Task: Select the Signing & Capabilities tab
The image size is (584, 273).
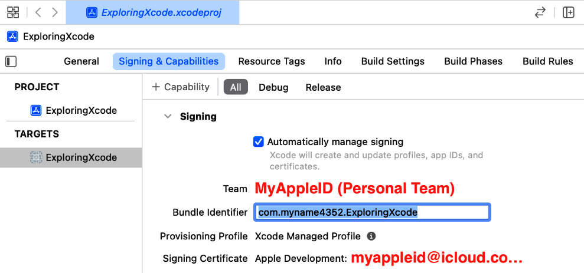Action: [x=169, y=61]
